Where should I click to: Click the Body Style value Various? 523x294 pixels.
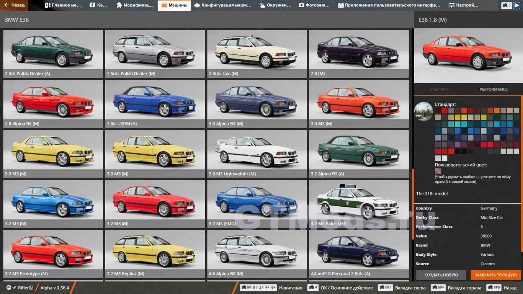click(x=487, y=255)
